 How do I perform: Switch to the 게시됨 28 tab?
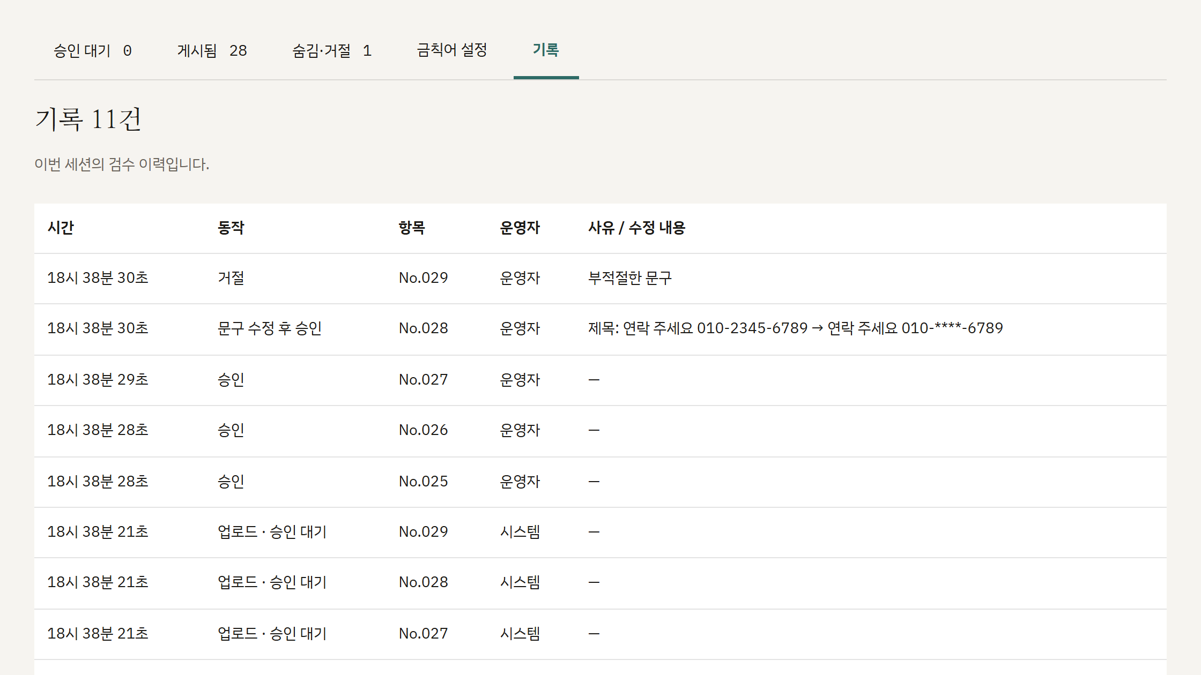pyautogui.click(x=212, y=51)
